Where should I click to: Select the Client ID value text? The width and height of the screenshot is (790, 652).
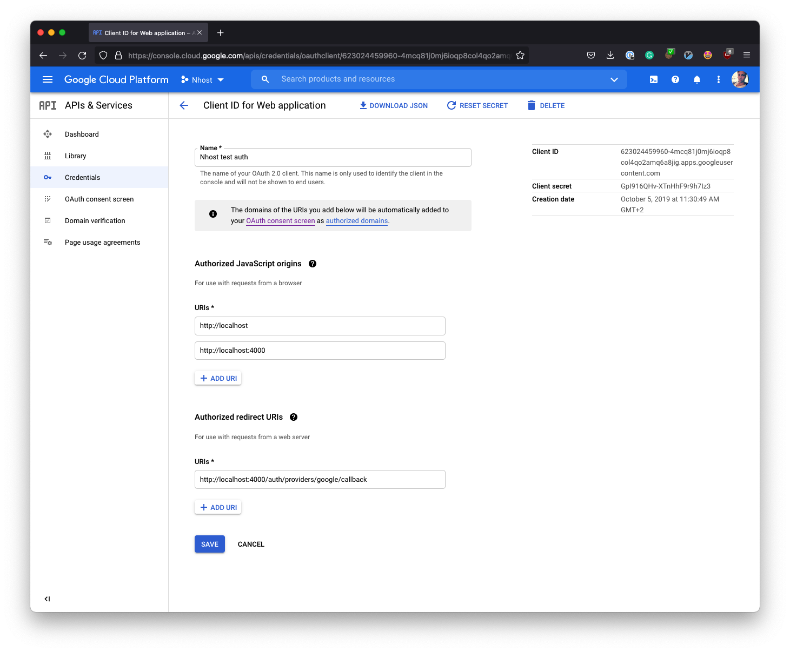tap(677, 163)
